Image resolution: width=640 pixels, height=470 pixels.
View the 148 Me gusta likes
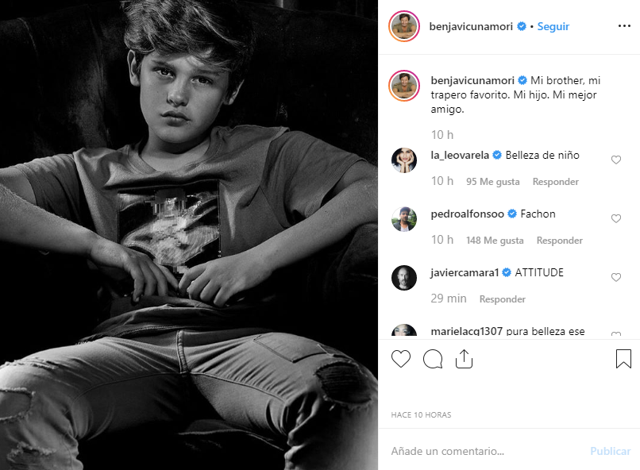pos(495,241)
